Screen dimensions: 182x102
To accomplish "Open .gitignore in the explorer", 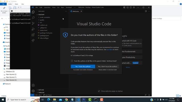I will pos(43,28).
